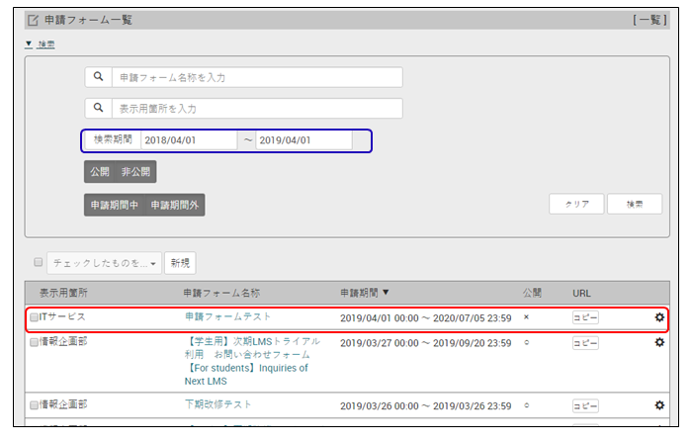Toggle the 申請期間外 filter button
Screen dimensions: 692x443
click(x=175, y=205)
